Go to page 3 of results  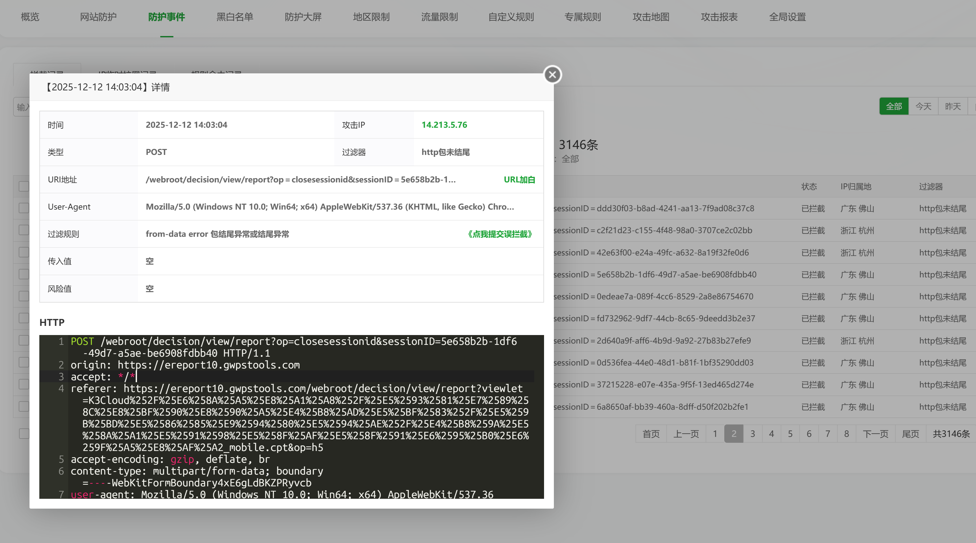[752, 434]
